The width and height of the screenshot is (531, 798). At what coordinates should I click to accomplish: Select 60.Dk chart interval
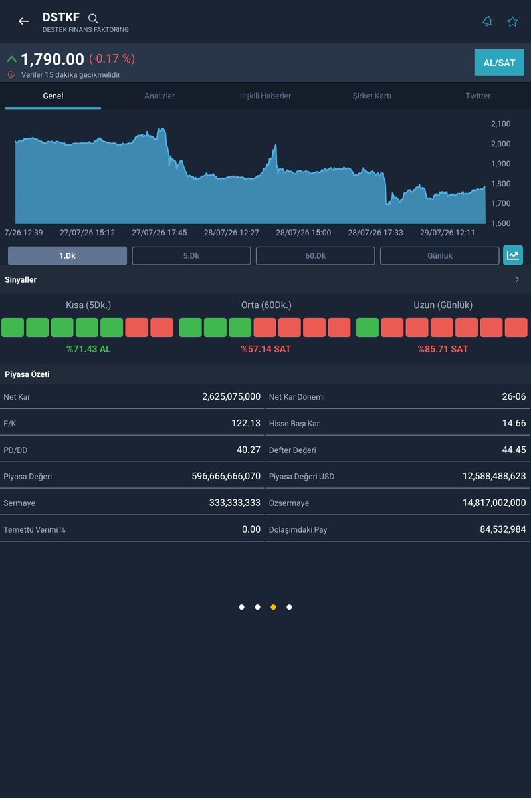(x=315, y=256)
